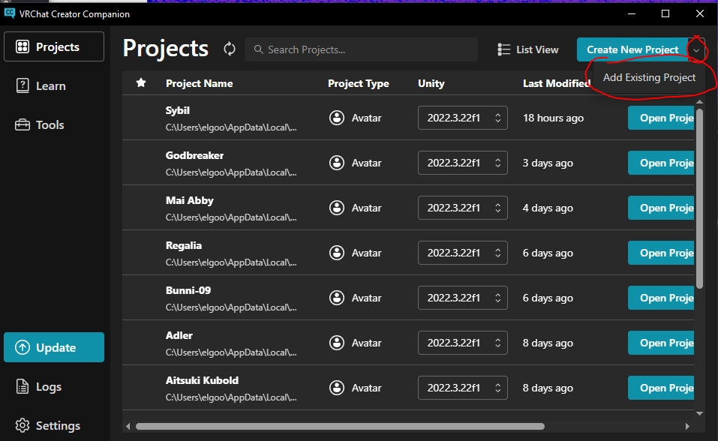This screenshot has width=718, height=441.
Task: Click the Last Modified column header
Action: [557, 83]
